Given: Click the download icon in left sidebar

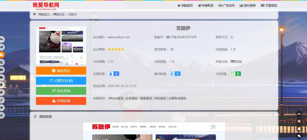Looking at the screenshot, I should pyautogui.click(x=2, y=115).
